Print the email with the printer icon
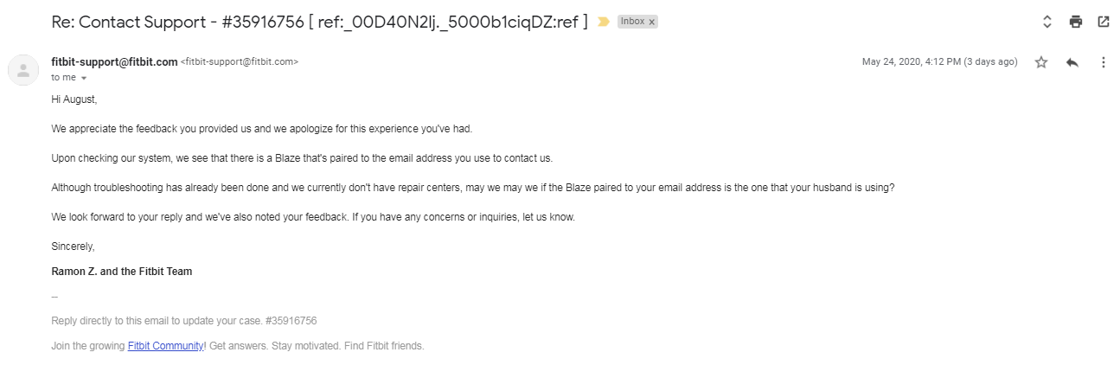 click(x=1075, y=22)
